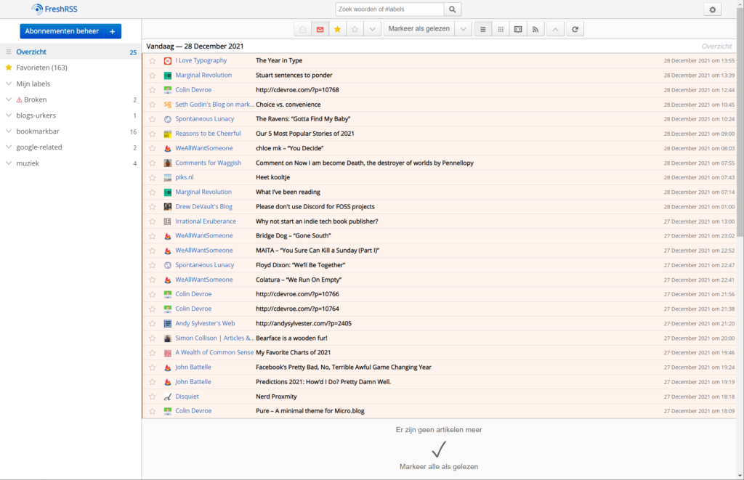Star the 'The Year in Type' article
The width and height of the screenshot is (744, 480).
tap(153, 61)
